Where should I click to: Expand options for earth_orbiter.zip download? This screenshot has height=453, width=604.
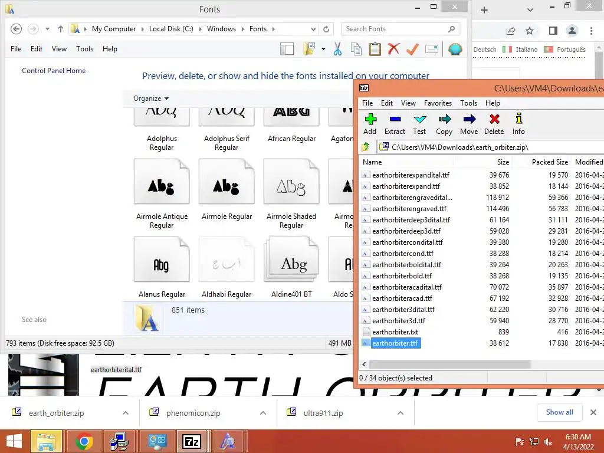[126, 413]
